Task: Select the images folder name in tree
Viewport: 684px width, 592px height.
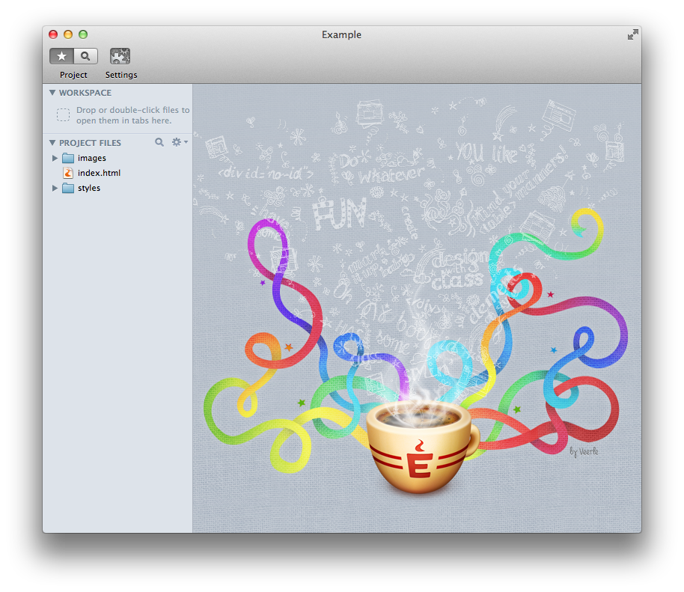Action: coord(92,158)
